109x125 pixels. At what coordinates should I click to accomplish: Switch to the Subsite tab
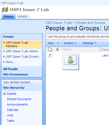22,16
